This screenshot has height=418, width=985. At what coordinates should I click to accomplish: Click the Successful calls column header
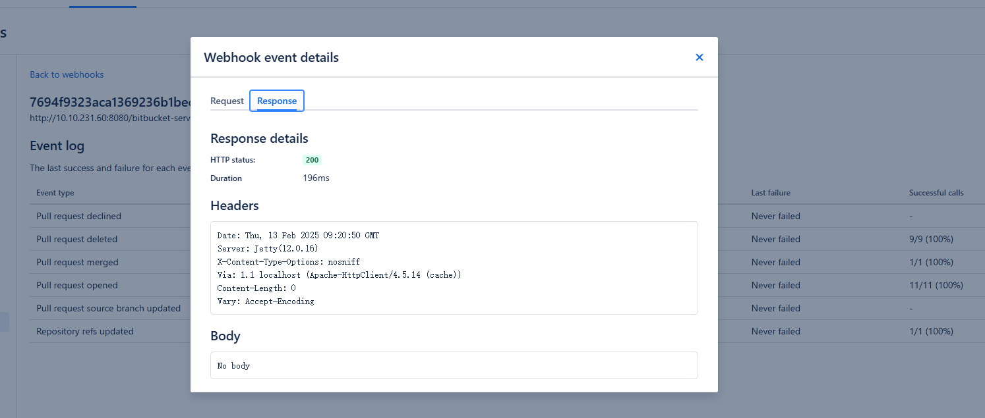pyautogui.click(x=936, y=193)
